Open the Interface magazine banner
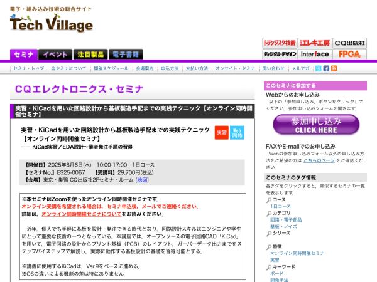The height and width of the screenshot is (282, 377). pyautogui.click(x=315, y=54)
